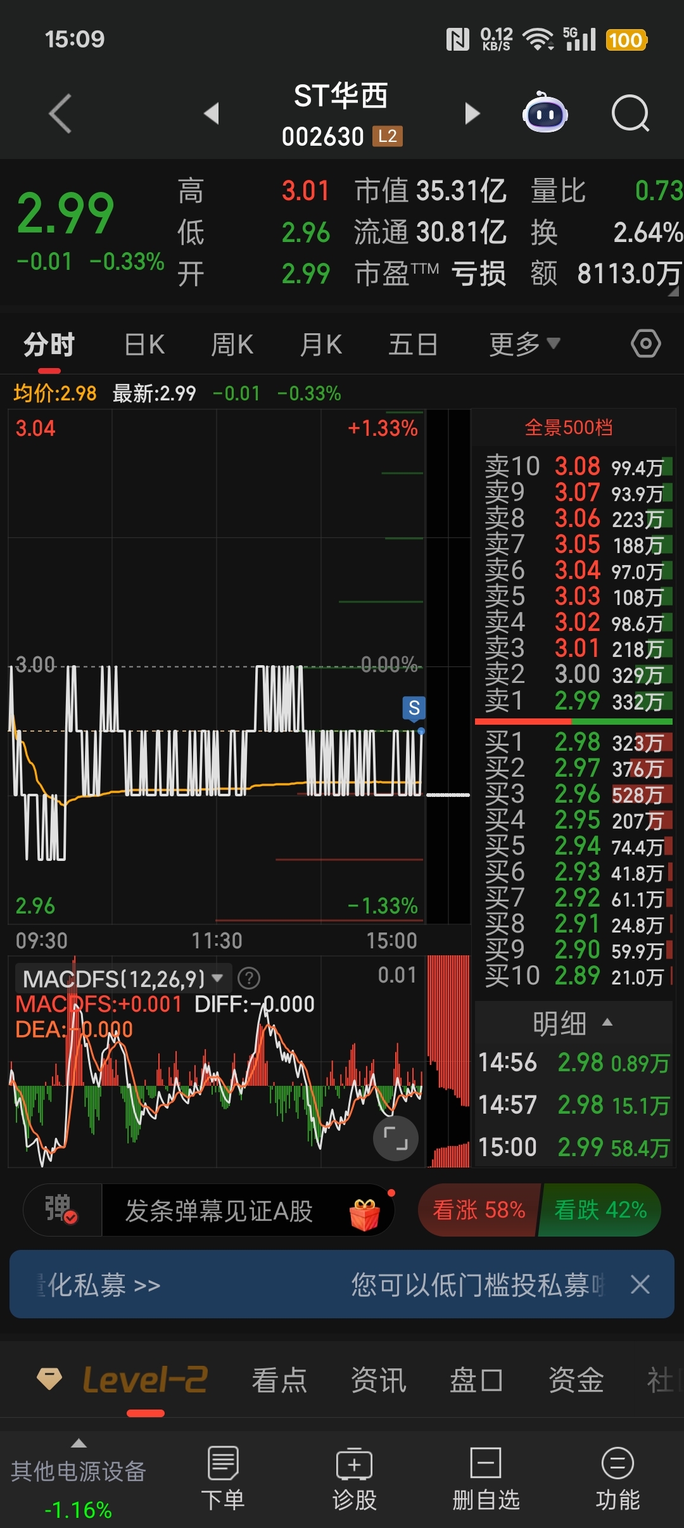
Task: Select the 分时 tab
Action: coord(49,345)
